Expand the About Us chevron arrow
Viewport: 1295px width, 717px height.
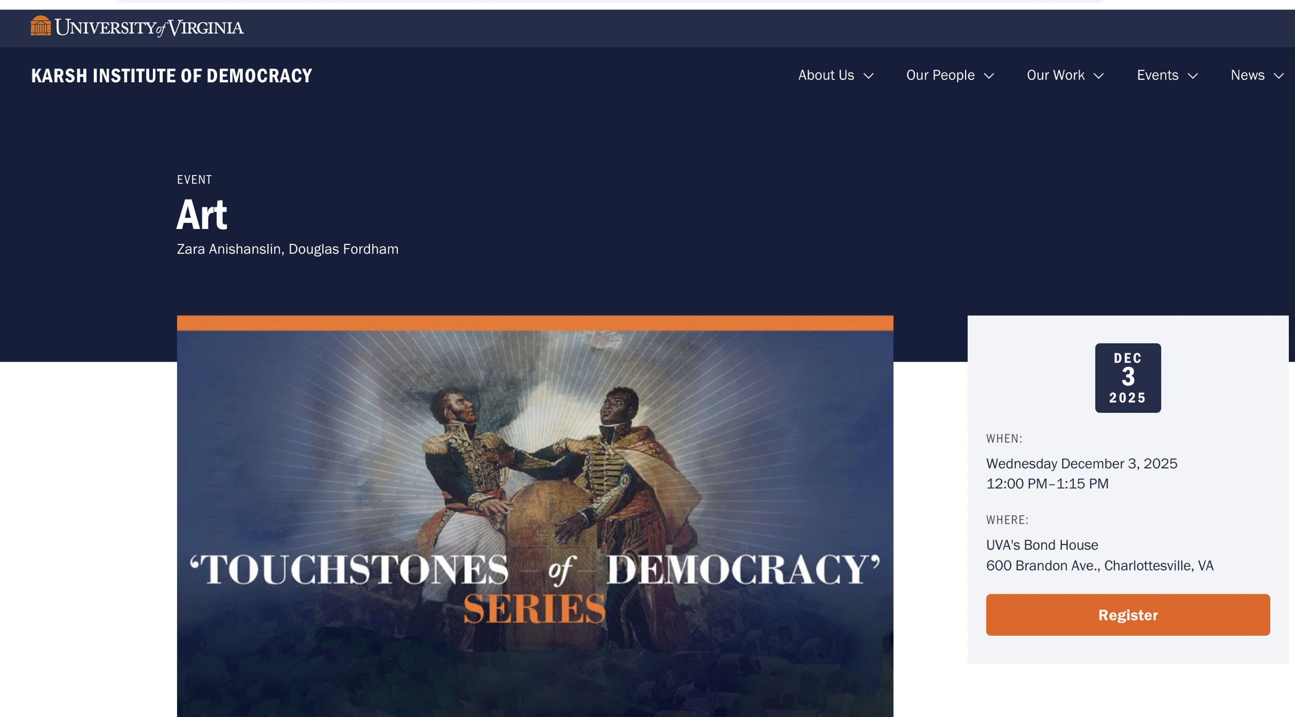tap(869, 76)
